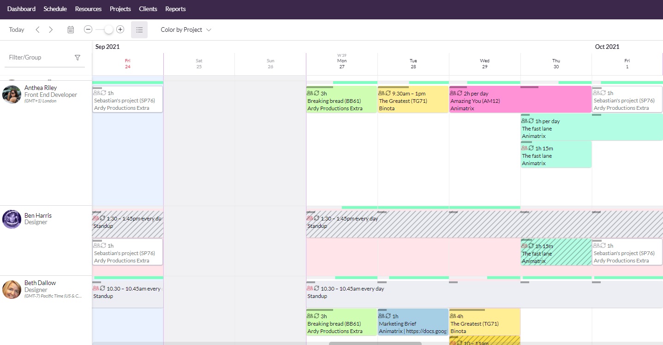Click the Today button
The height and width of the screenshot is (345, 663).
[x=16, y=29]
